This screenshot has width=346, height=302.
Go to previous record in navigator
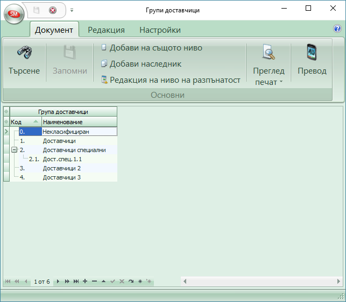point(26,282)
